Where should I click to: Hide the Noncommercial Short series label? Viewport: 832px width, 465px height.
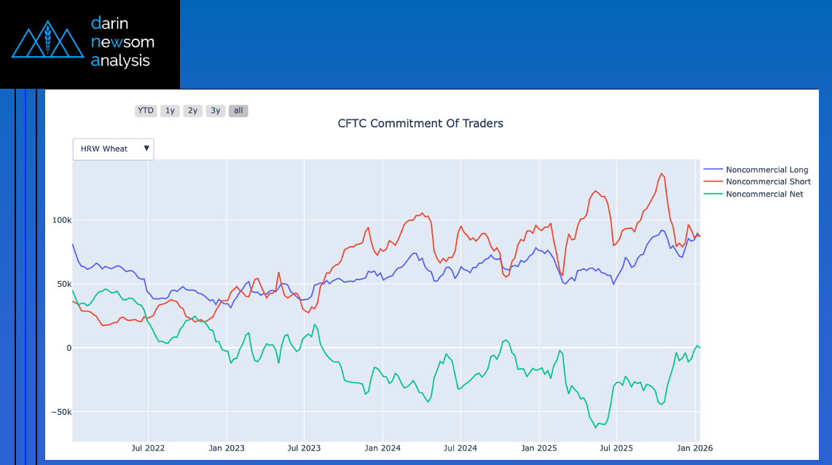(x=768, y=182)
